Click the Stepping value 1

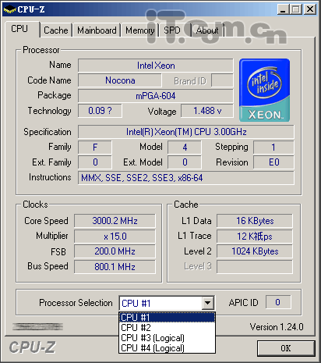click(273, 148)
